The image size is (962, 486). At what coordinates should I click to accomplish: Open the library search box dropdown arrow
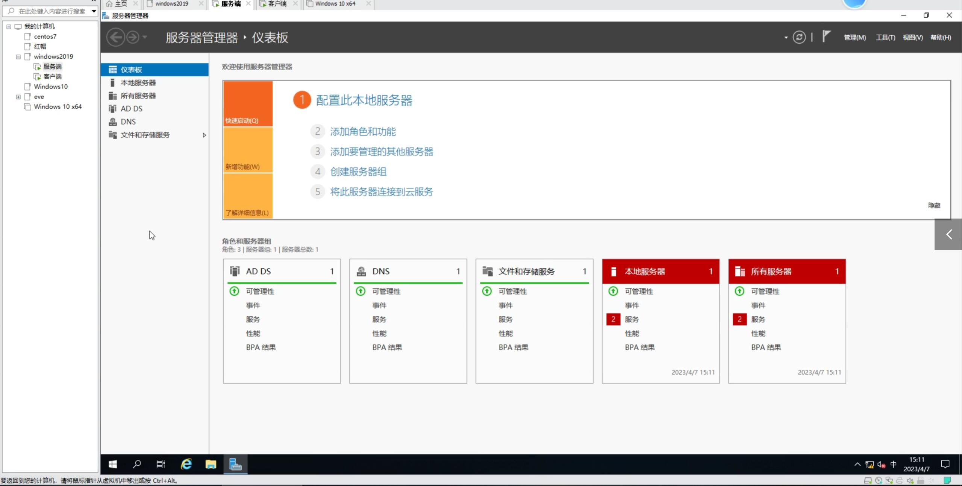[94, 11]
